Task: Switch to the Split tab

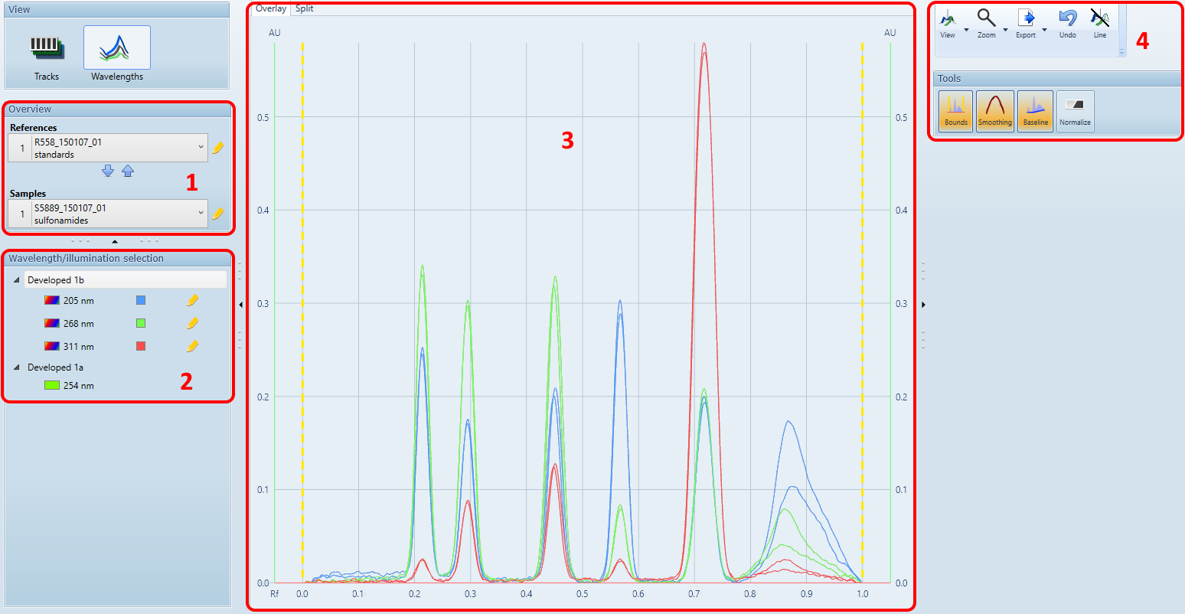Action: click(305, 8)
